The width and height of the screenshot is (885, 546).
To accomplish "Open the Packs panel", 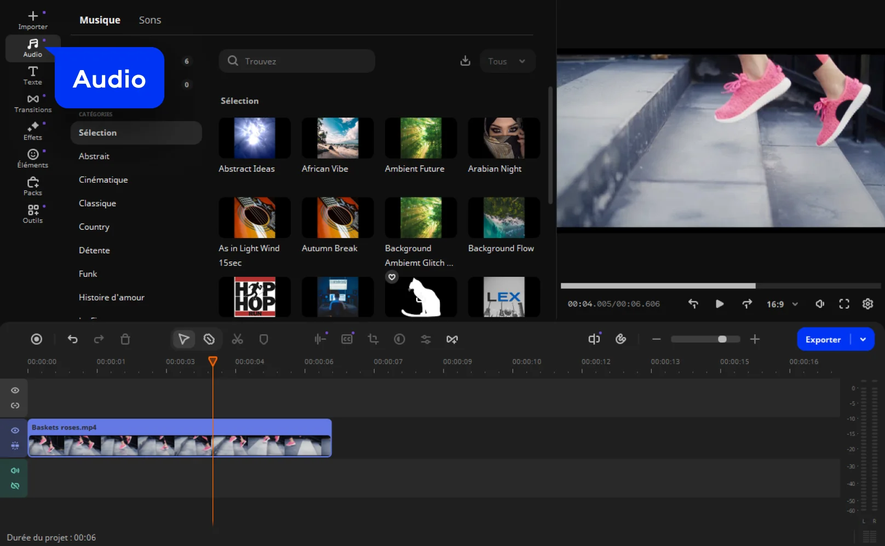I will (x=33, y=186).
